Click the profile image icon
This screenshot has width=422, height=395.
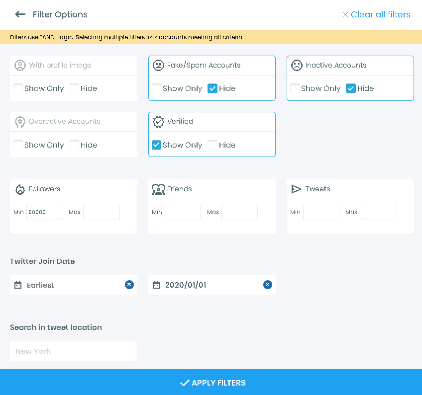(x=20, y=65)
